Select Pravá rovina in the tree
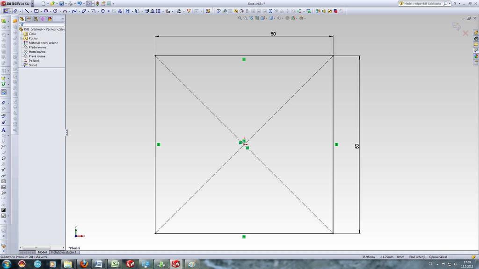 tap(36, 56)
